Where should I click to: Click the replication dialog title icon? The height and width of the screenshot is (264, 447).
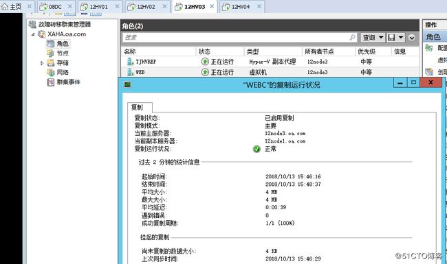[127, 84]
